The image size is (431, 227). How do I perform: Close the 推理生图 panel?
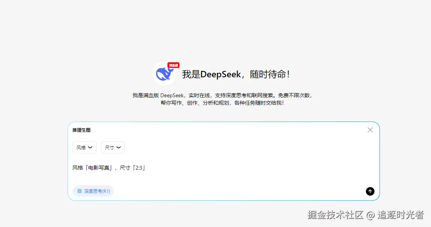pyautogui.click(x=370, y=130)
